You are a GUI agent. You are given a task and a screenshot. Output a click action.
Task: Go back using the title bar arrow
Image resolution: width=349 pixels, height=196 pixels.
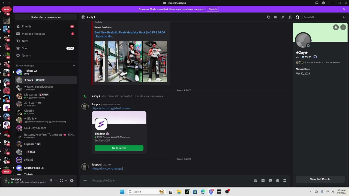tap(4, 3)
